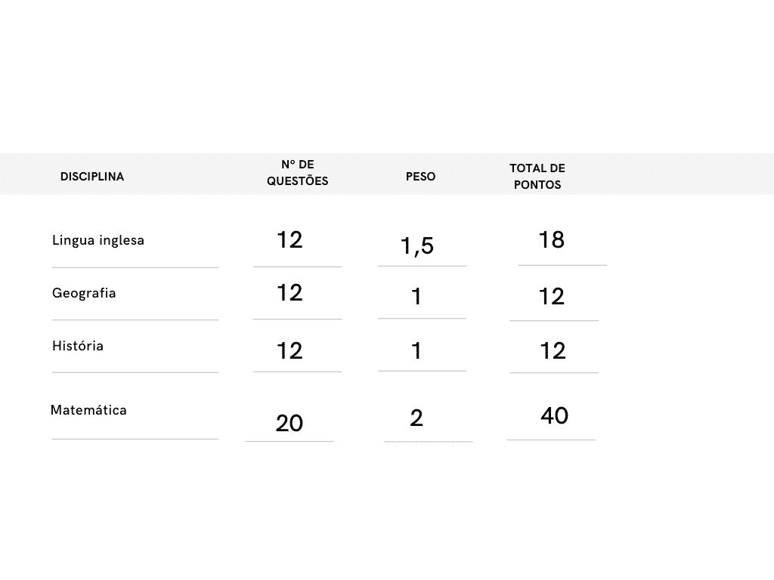Click the weight 2 for Matemática
This screenshot has height=580, width=774.
click(416, 418)
